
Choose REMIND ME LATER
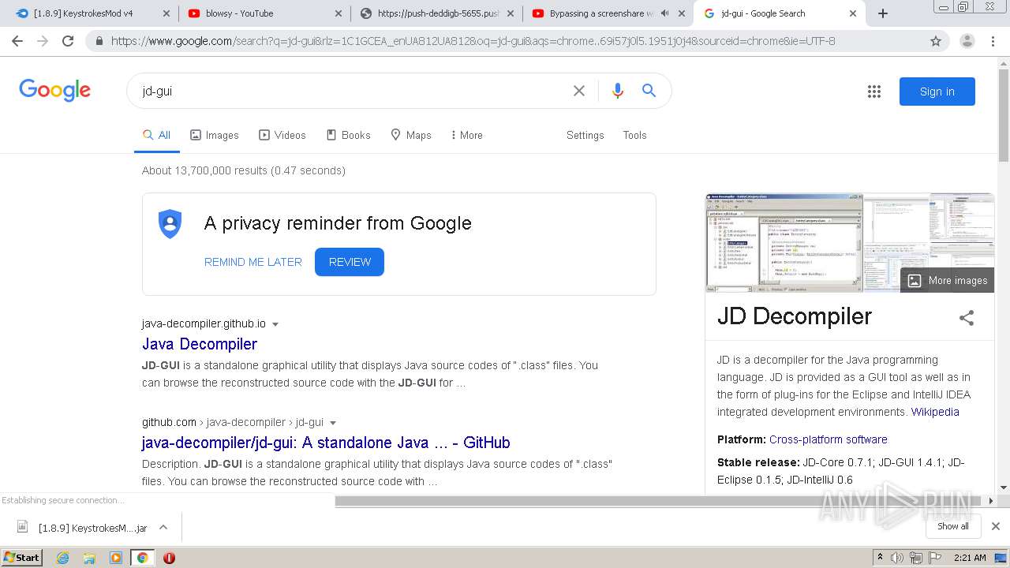pos(253,262)
